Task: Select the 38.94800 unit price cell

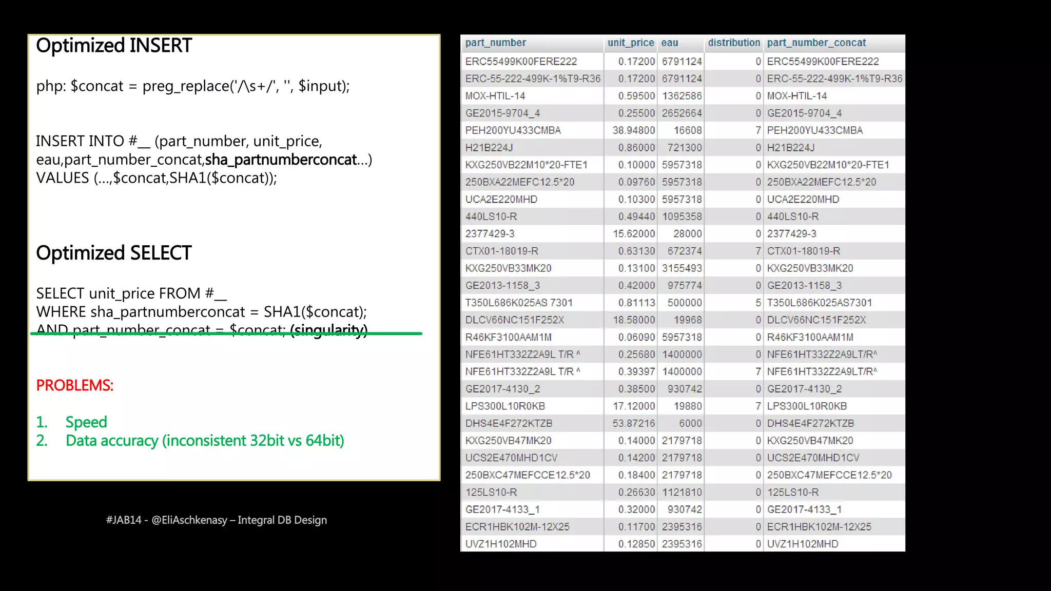Action: [633, 130]
